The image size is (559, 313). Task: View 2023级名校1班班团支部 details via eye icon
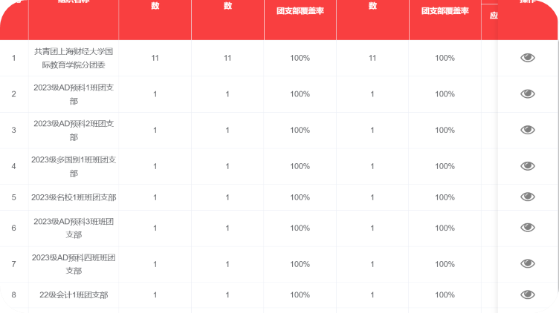coord(528,197)
